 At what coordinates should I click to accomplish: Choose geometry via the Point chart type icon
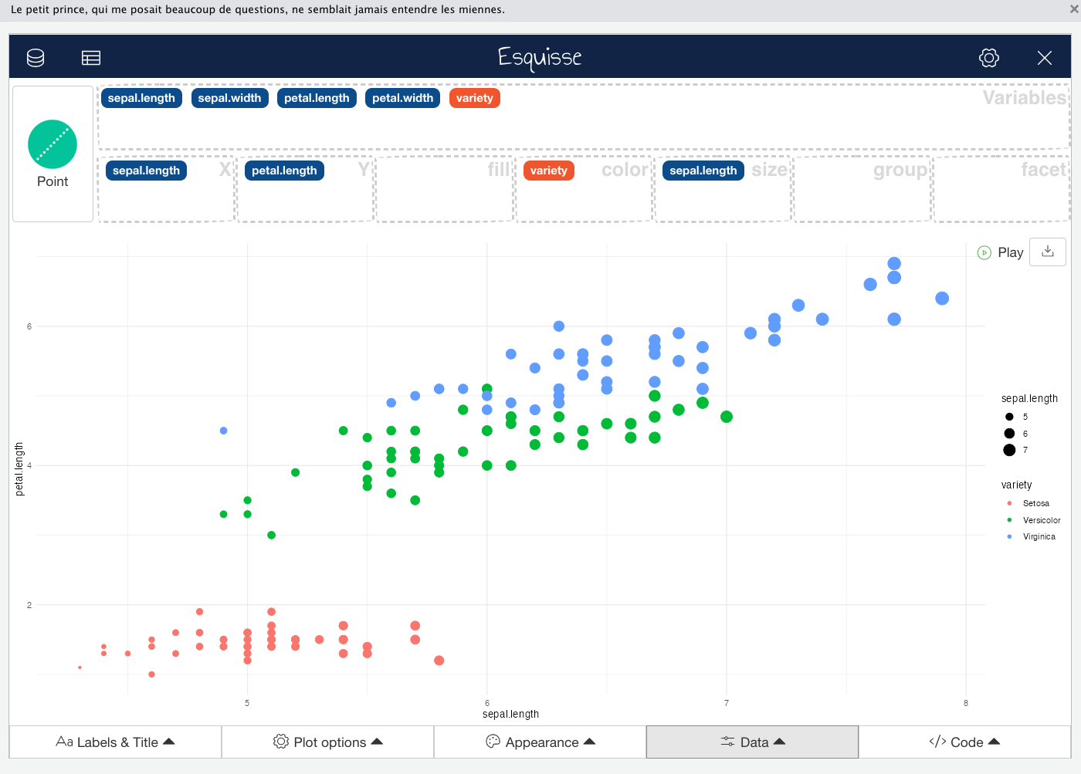(53, 154)
